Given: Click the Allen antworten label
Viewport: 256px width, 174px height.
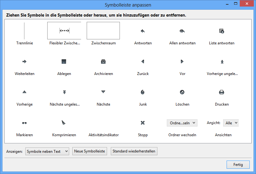Looking at the screenshot, I should coord(182,43).
